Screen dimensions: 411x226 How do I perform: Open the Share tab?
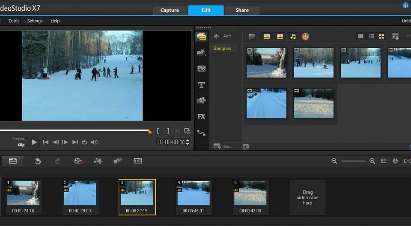coord(242,10)
